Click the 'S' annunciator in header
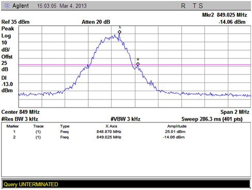The image size is (252, 190). click(201, 6)
